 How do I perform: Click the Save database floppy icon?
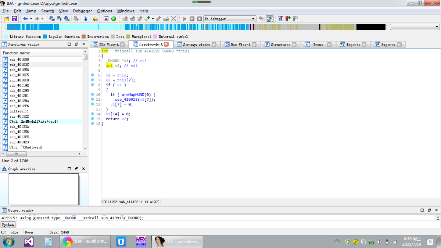coord(14,19)
